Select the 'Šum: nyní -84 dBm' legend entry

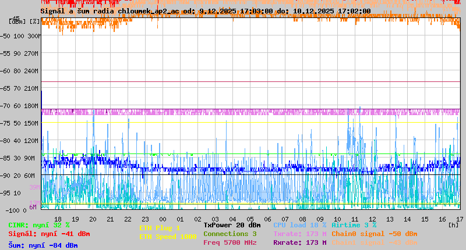point(43,245)
